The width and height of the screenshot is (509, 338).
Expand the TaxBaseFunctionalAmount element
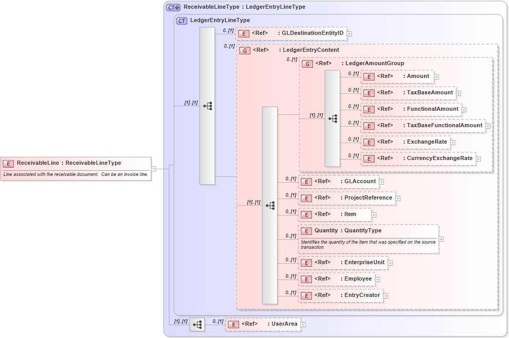[x=487, y=126]
